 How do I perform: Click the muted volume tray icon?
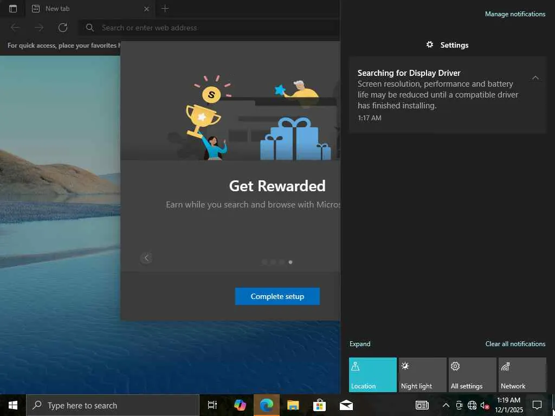point(485,405)
